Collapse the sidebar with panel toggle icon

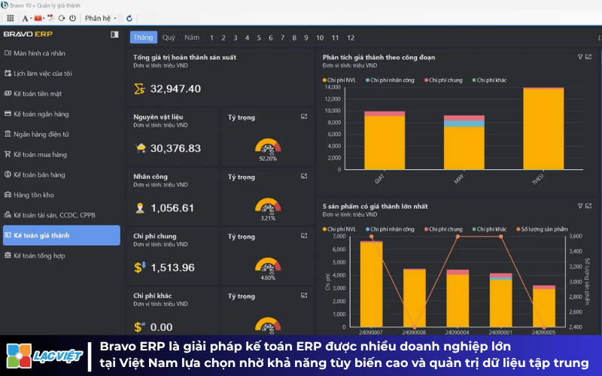coord(114,34)
